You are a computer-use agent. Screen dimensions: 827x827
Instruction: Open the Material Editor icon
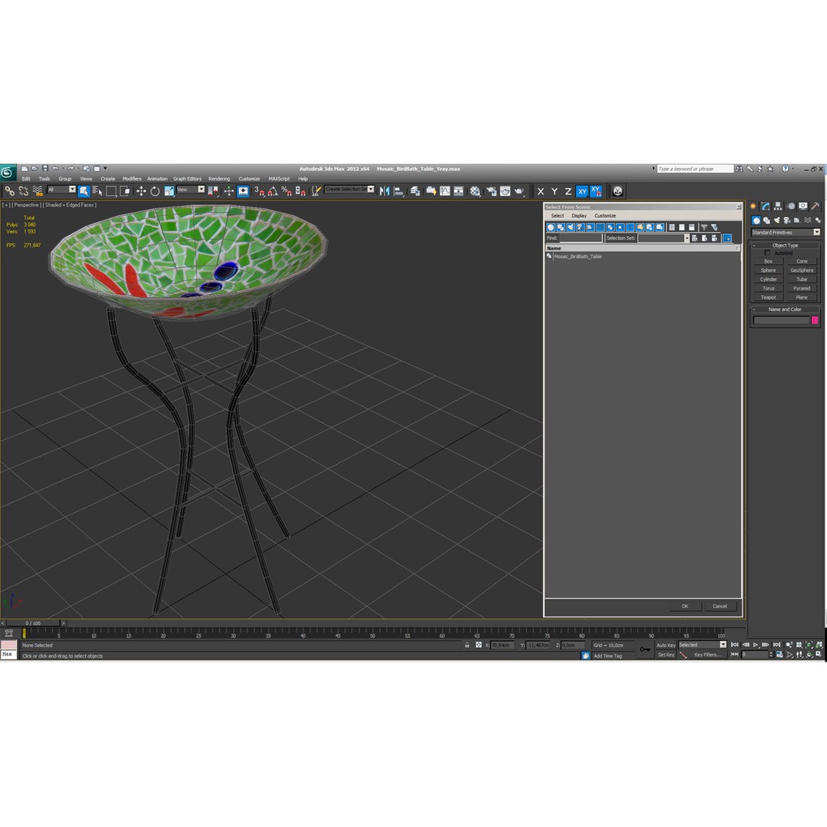click(x=476, y=191)
